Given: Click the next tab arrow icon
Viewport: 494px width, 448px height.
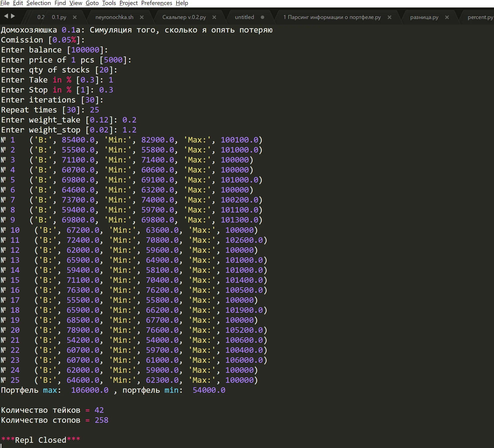Looking at the screenshot, I should 13,16.
